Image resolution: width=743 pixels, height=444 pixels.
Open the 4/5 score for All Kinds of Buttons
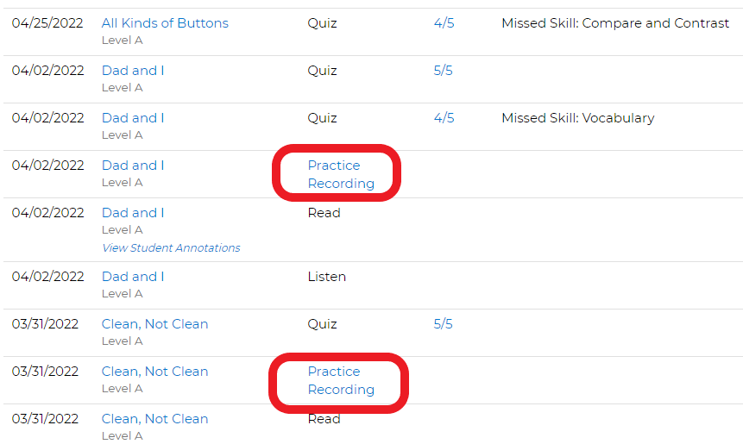[x=444, y=23]
